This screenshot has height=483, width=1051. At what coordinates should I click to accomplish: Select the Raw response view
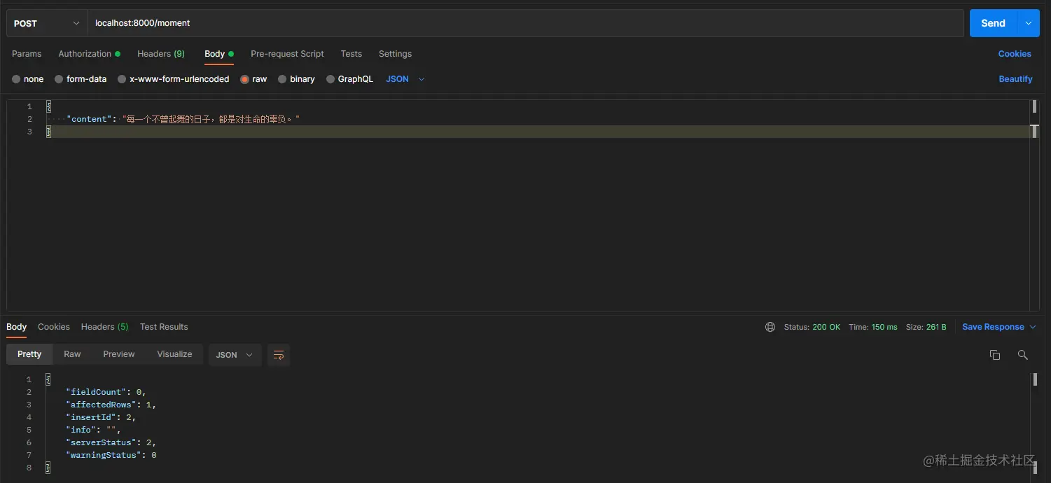click(x=72, y=354)
